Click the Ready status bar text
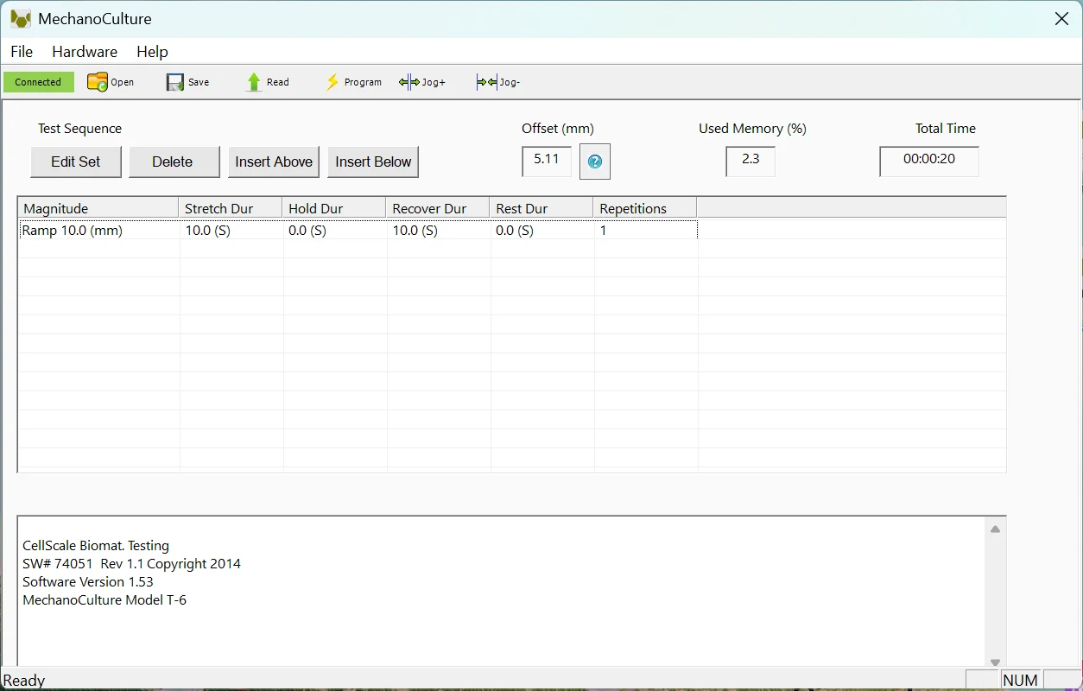 point(24,681)
